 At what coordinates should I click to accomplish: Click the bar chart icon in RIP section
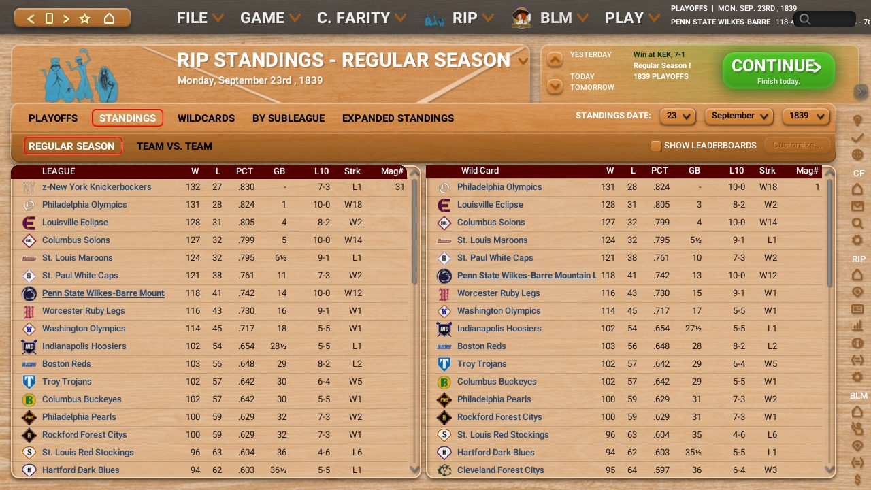[857, 326]
